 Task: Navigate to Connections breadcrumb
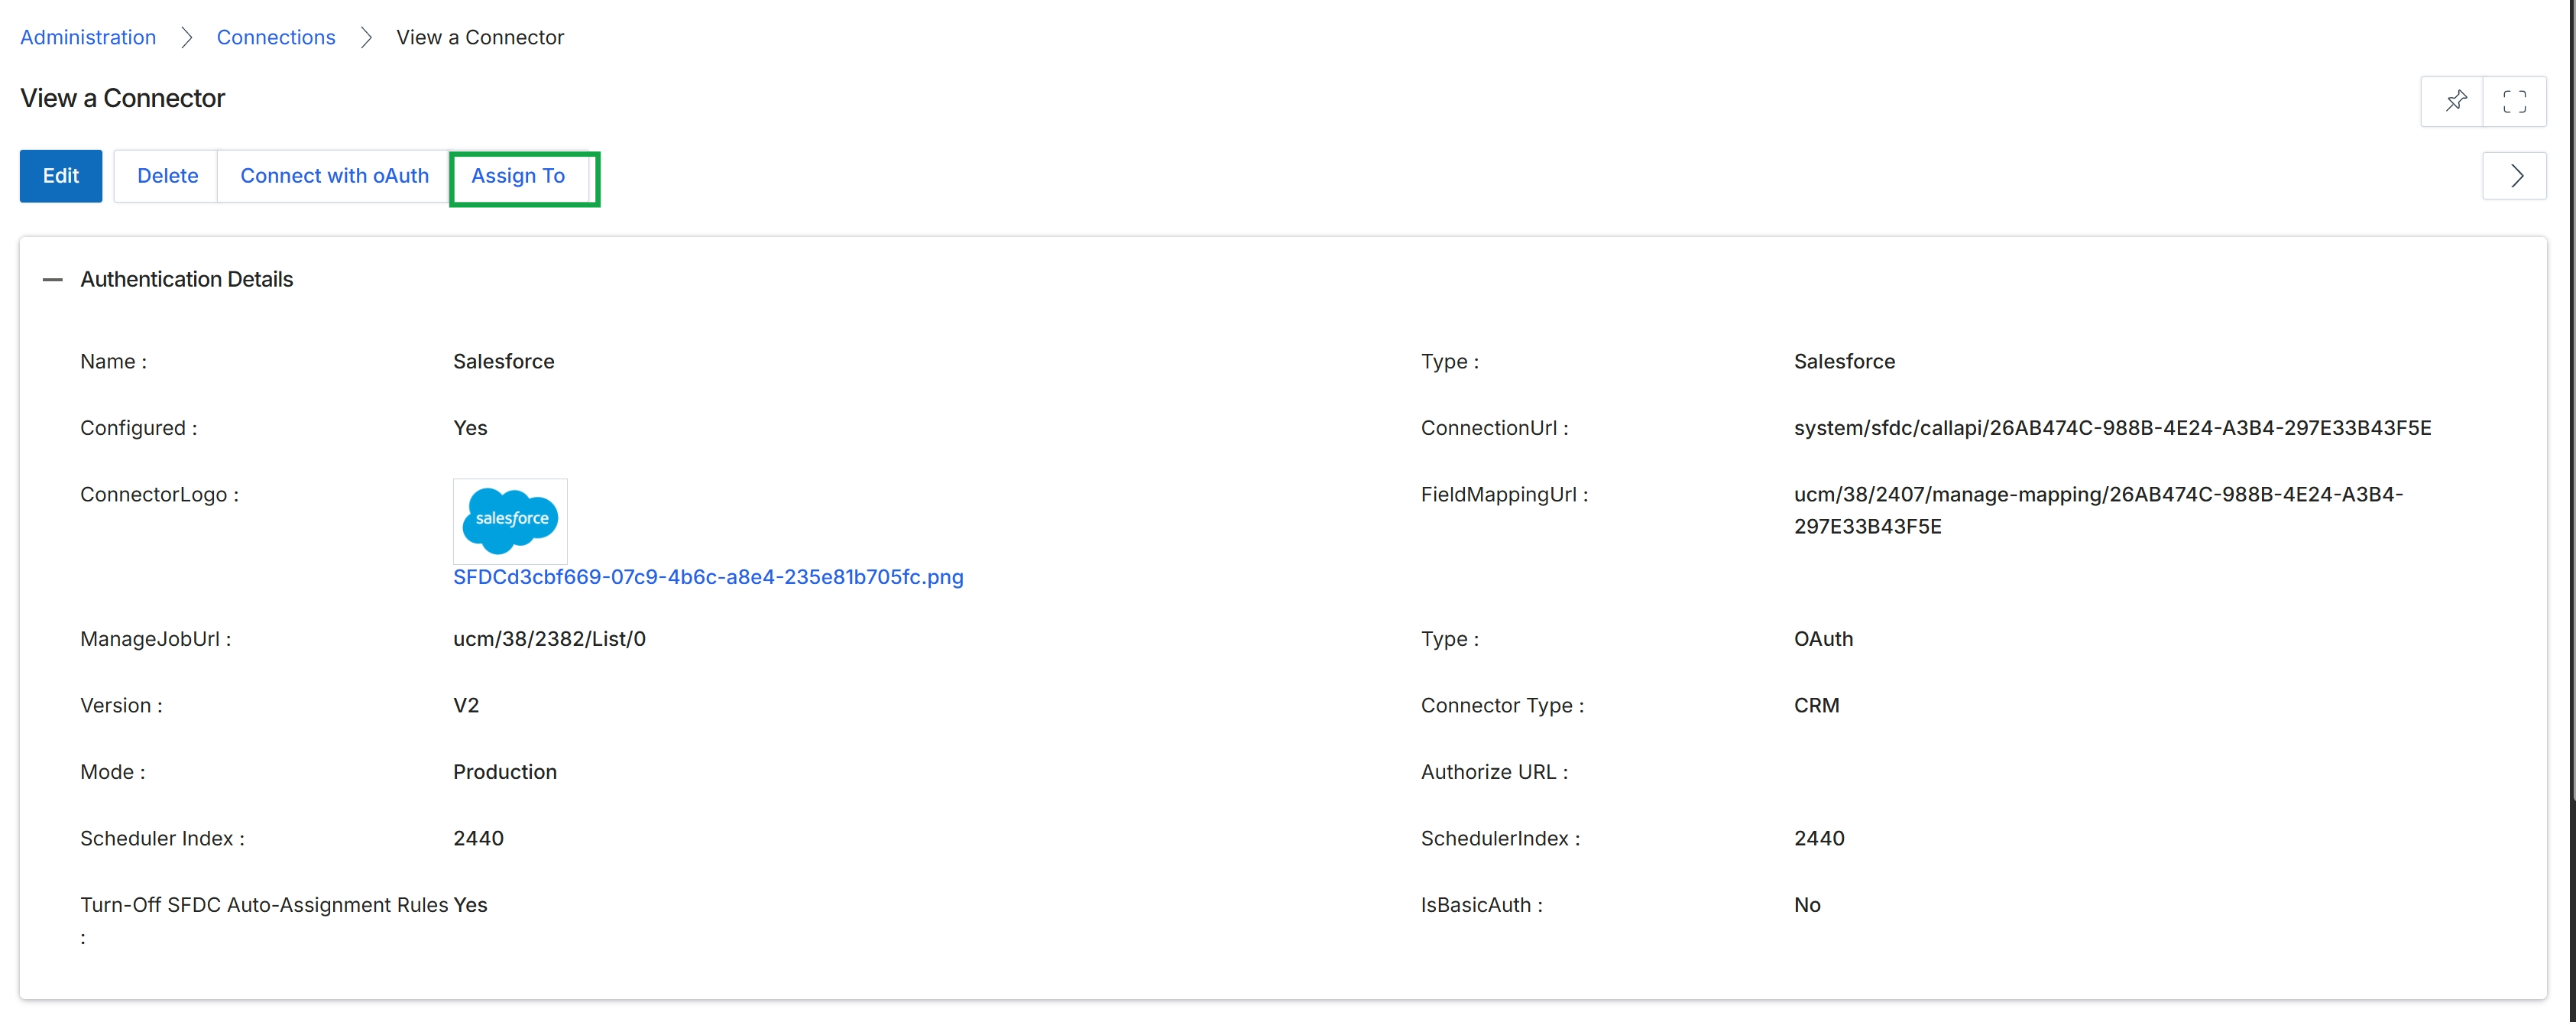pyautogui.click(x=276, y=37)
